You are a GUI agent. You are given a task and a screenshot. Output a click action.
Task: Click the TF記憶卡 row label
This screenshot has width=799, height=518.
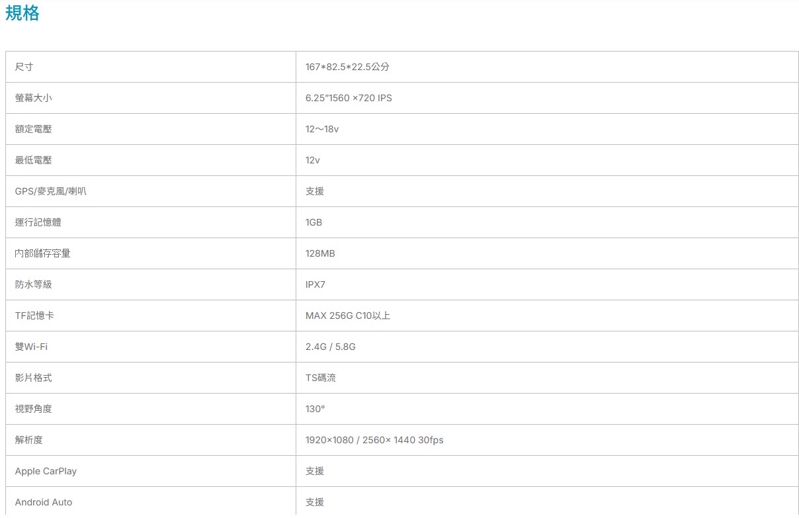click(x=34, y=316)
